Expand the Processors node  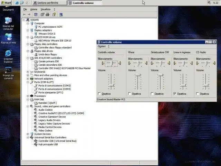28,96
